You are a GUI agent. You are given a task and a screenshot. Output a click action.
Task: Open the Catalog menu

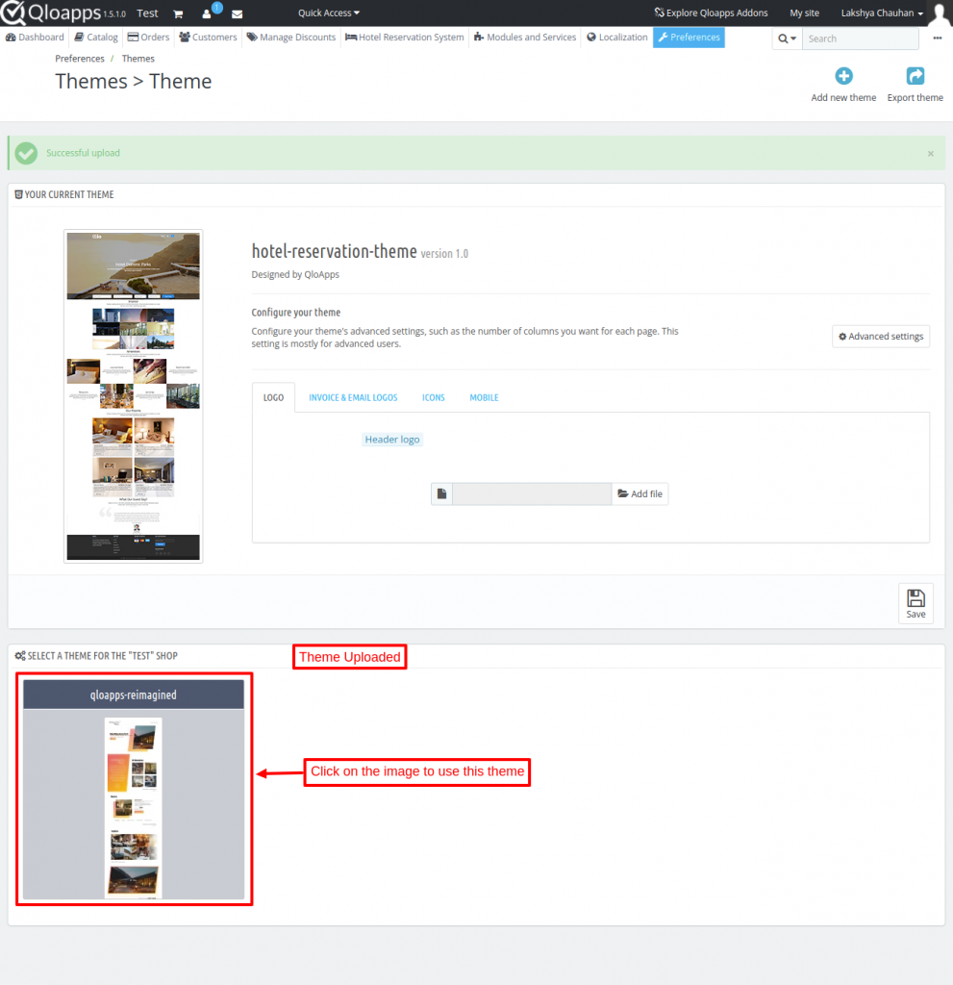(96, 38)
